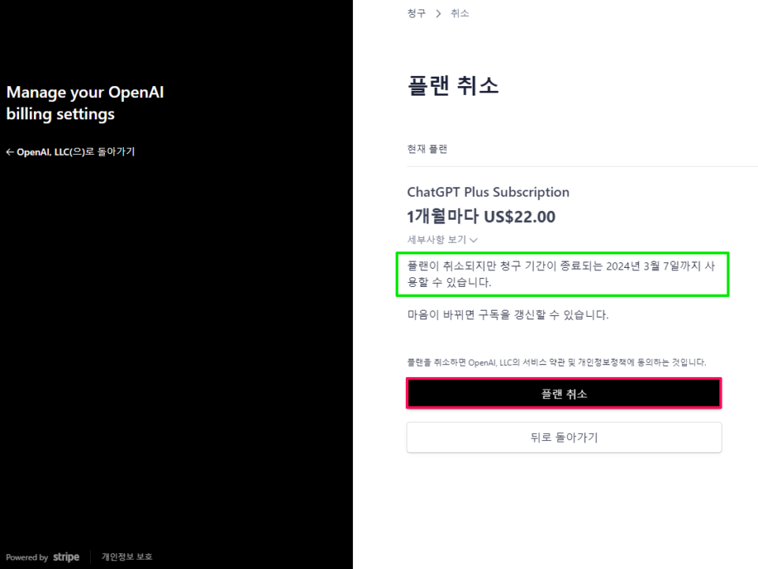Open the 청구 breadcrumb page
758x569 pixels.
(416, 13)
